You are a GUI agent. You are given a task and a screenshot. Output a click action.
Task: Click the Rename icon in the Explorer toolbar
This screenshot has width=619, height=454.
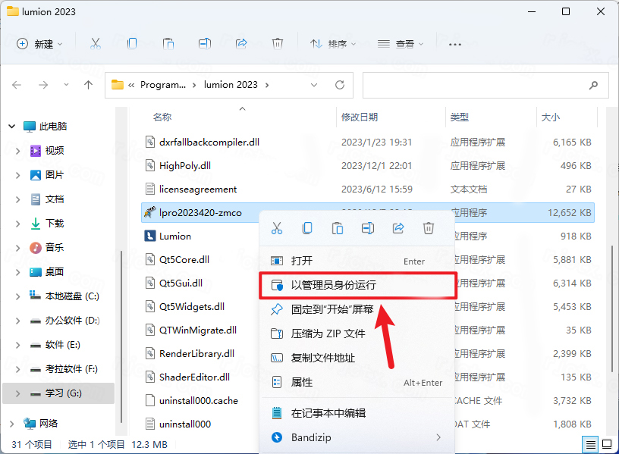pos(205,43)
